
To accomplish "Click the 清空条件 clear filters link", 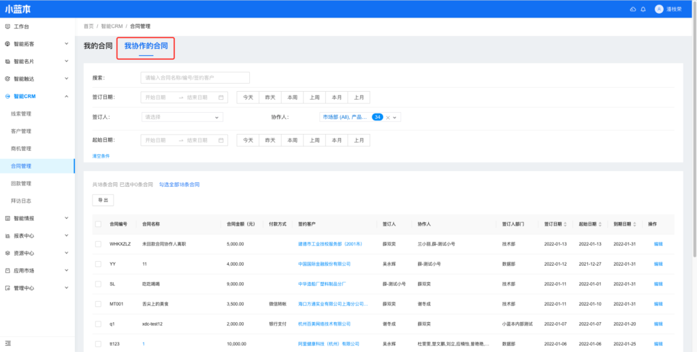I will click(101, 156).
